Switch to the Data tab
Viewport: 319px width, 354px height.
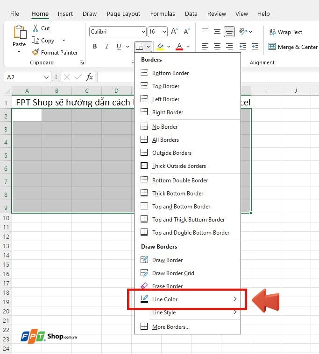pos(191,14)
